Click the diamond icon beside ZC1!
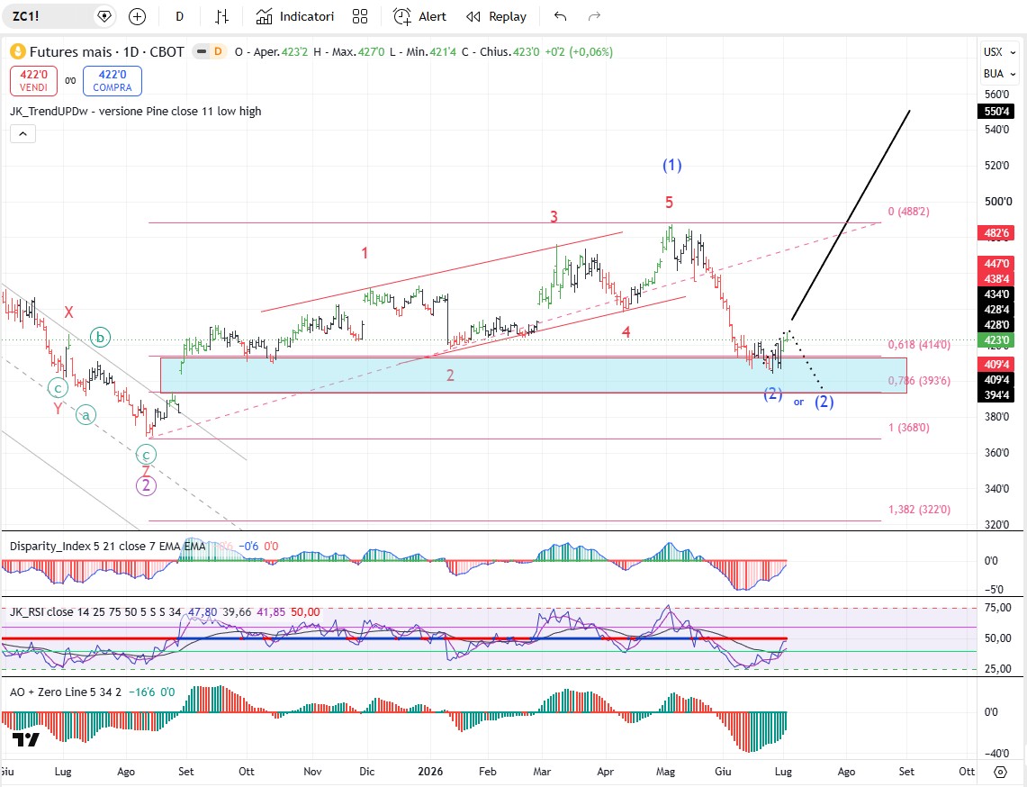 coord(104,16)
